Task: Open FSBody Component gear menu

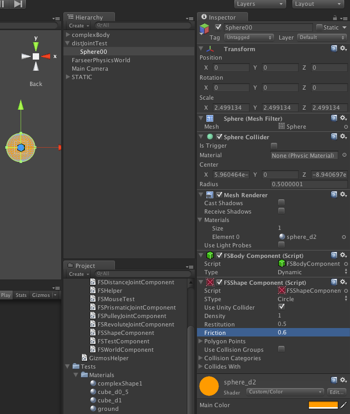Action: 343,255
